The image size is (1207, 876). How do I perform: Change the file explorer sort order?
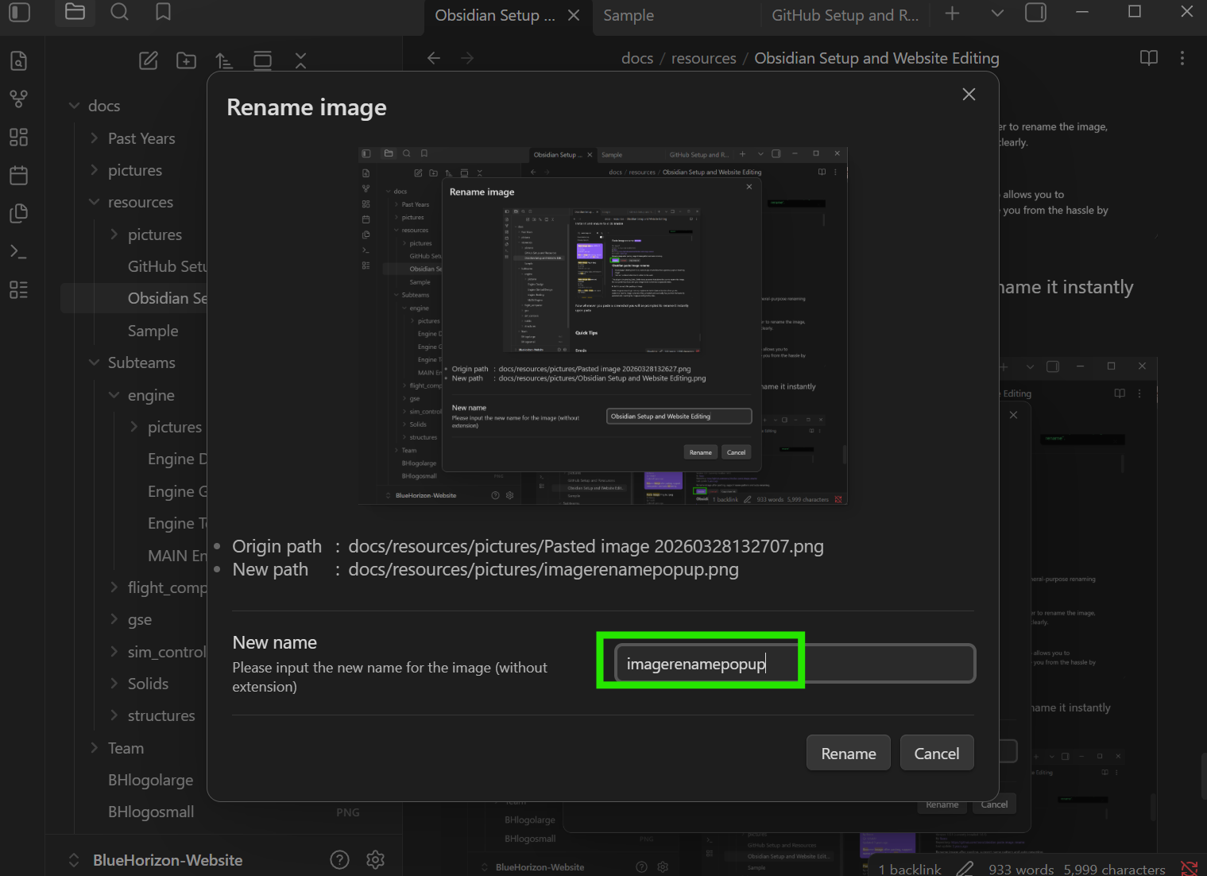(x=224, y=60)
